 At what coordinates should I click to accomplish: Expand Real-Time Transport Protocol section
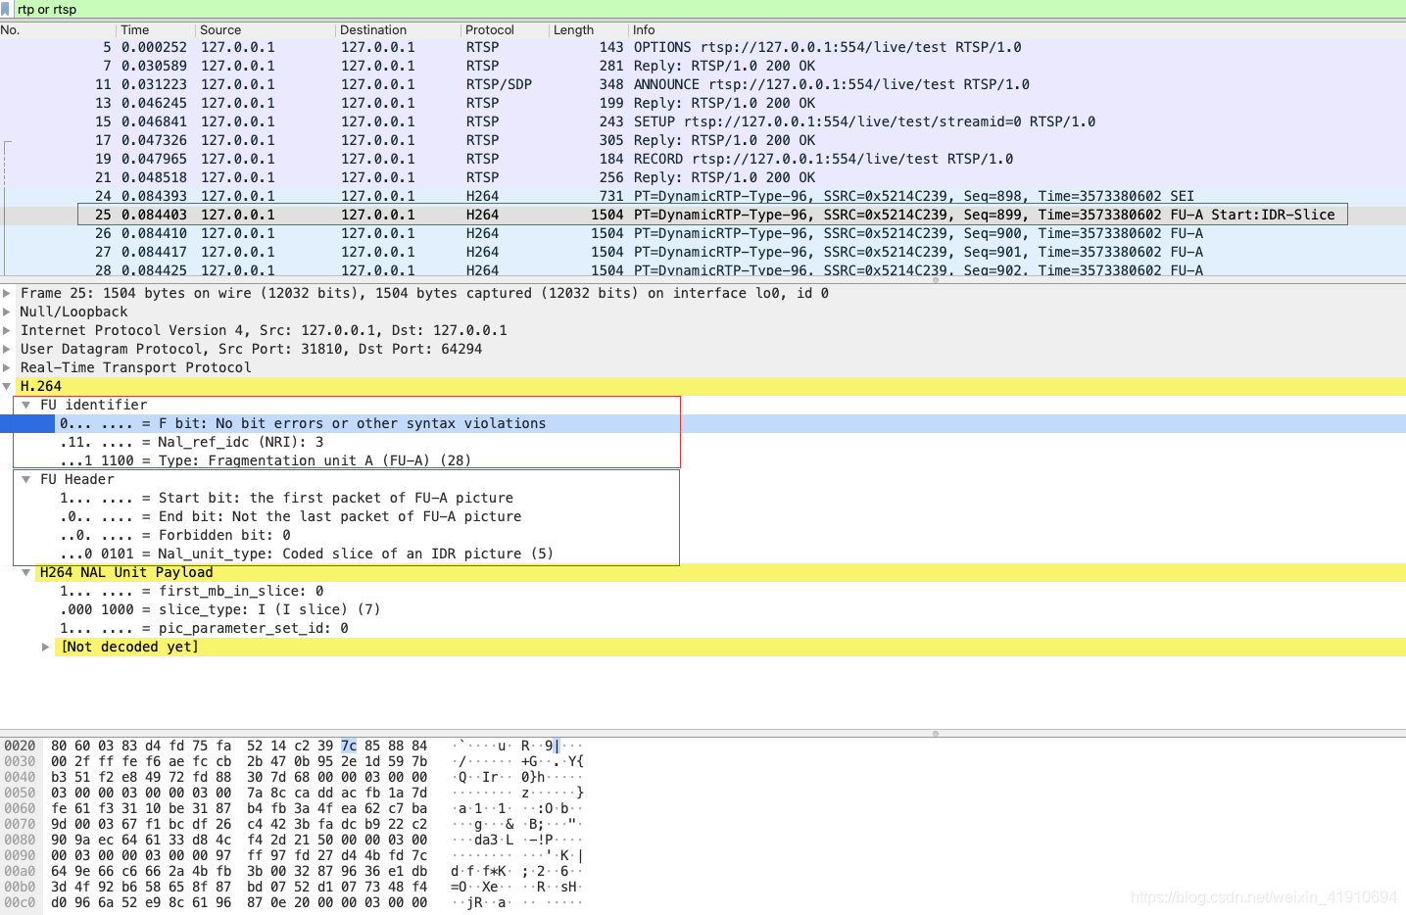tap(7, 367)
